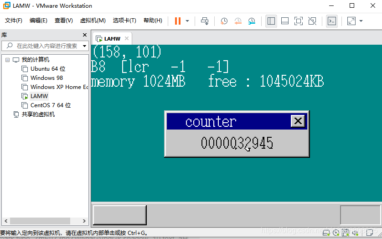Close the LAMW tab

point(127,38)
